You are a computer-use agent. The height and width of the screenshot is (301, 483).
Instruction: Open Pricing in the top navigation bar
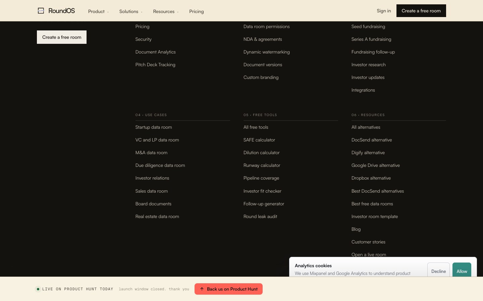click(197, 11)
